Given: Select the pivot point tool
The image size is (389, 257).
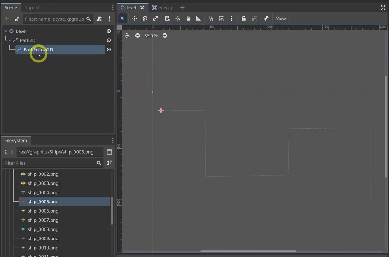Looking at the screenshot, I should click(x=178, y=18).
